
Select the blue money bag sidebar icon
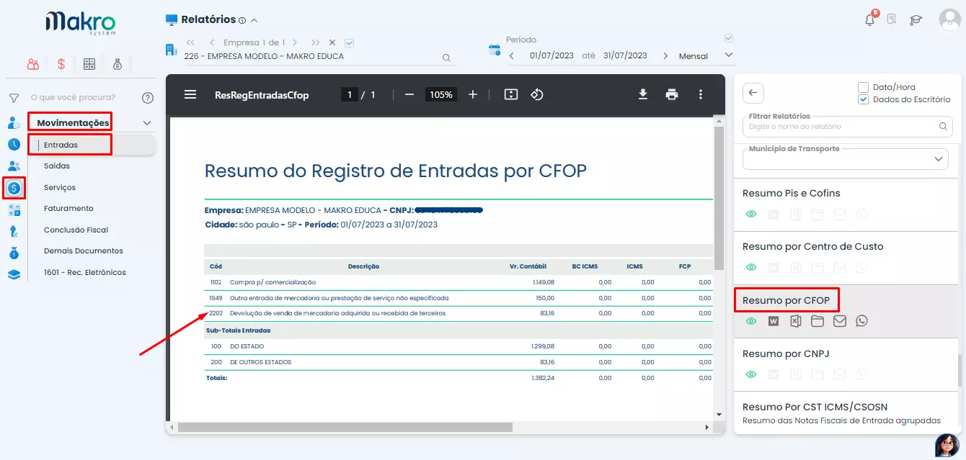[14, 253]
